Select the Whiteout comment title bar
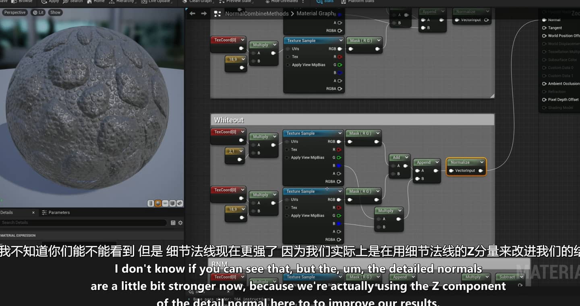Screen dimensions: 580x306 tap(352, 120)
